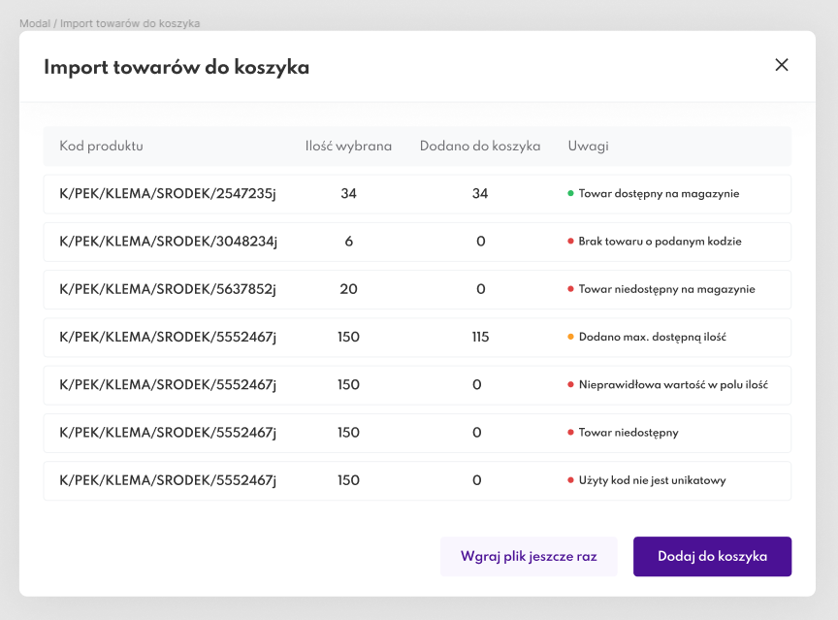Select product code K/PEK/KLEMA/SRODEK/2547235j
The image size is (838, 620).
(x=168, y=194)
